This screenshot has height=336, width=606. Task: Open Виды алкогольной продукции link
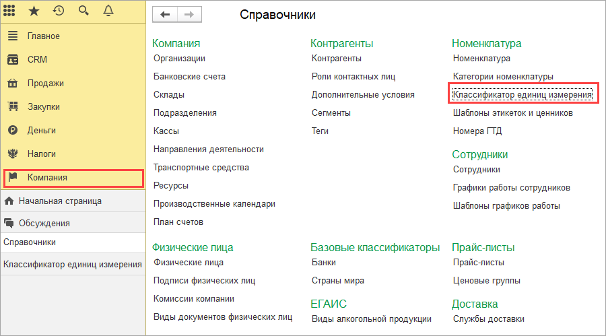[x=371, y=319]
